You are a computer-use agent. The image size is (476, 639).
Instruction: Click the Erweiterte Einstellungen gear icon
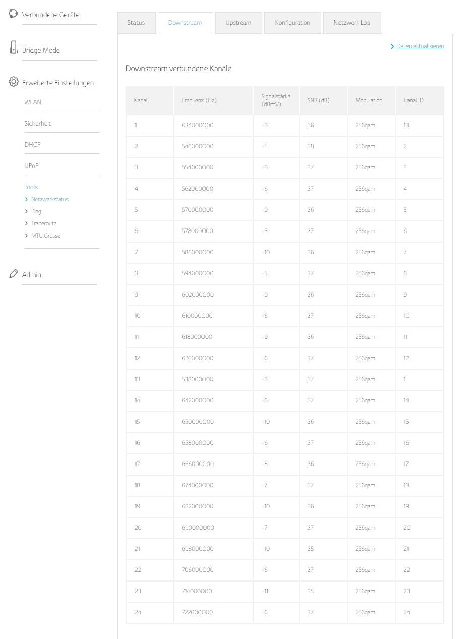click(x=14, y=82)
